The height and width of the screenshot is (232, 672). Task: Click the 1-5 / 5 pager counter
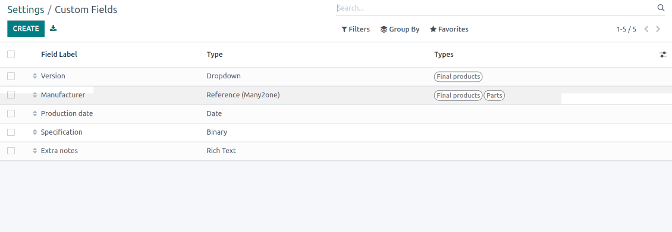(626, 29)
